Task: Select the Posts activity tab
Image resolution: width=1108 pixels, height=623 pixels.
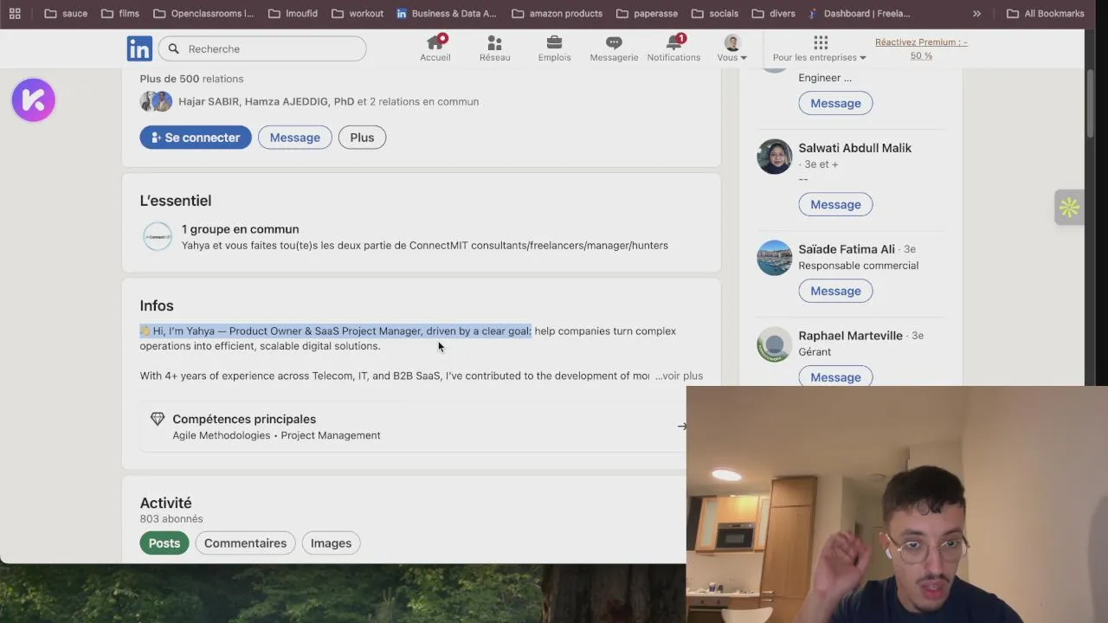Action: pos(164,543)
